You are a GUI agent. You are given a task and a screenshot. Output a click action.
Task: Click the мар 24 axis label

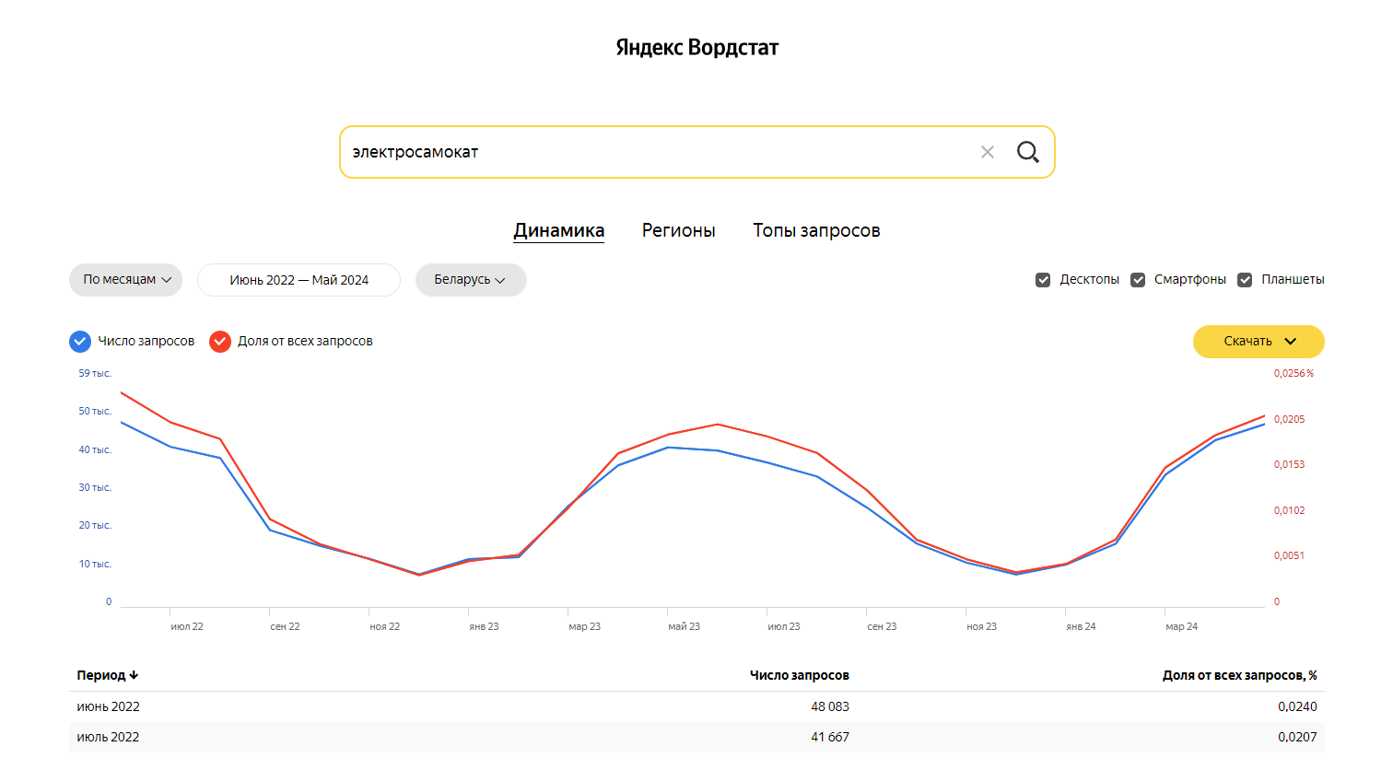coord(1182,626)
